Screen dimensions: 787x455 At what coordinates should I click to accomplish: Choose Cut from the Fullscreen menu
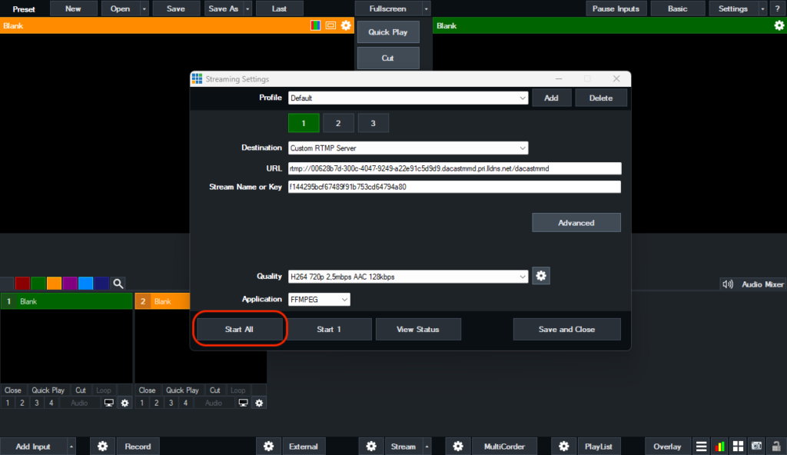(x=387, y=57)
